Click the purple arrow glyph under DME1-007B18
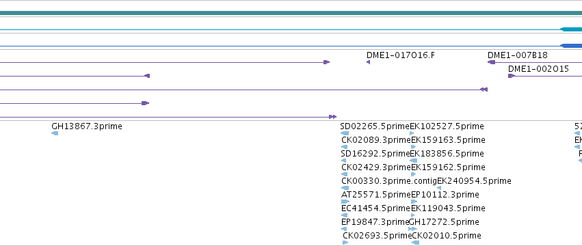Viewport: 582px width, 246px height. click(492, 62)
